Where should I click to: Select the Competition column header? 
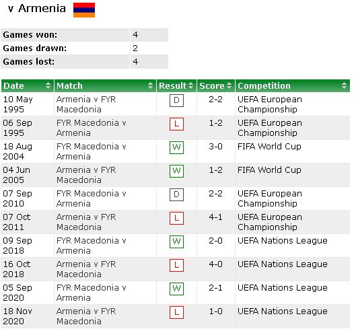(x=293, y=86)
